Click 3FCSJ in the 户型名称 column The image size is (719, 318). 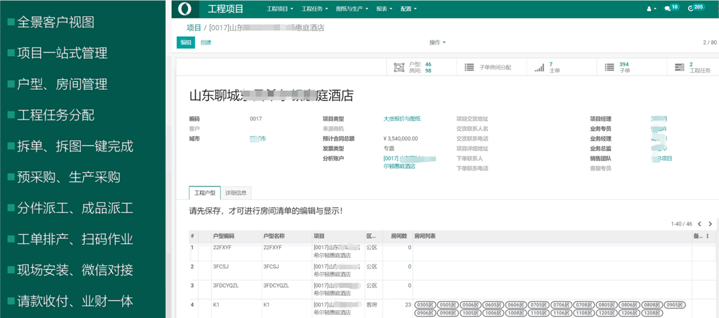coord(271,266)
